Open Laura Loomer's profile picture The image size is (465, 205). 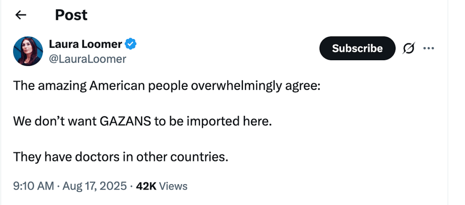click(x=28, y=51)
